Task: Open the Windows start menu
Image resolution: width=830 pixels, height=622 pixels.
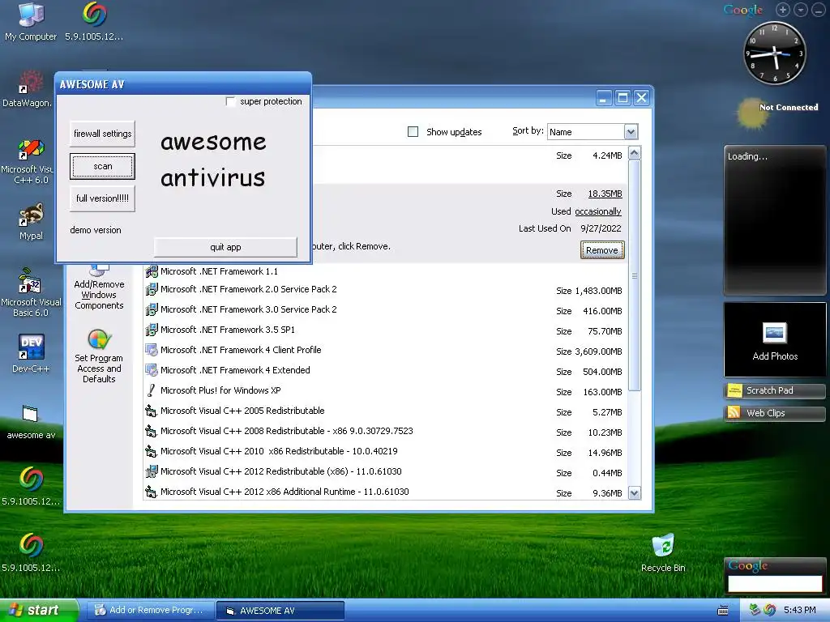Action: (39, 611)
